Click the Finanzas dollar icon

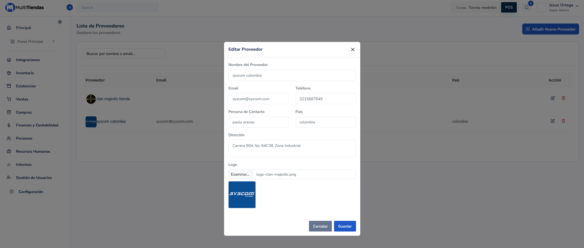coord(9,125)
